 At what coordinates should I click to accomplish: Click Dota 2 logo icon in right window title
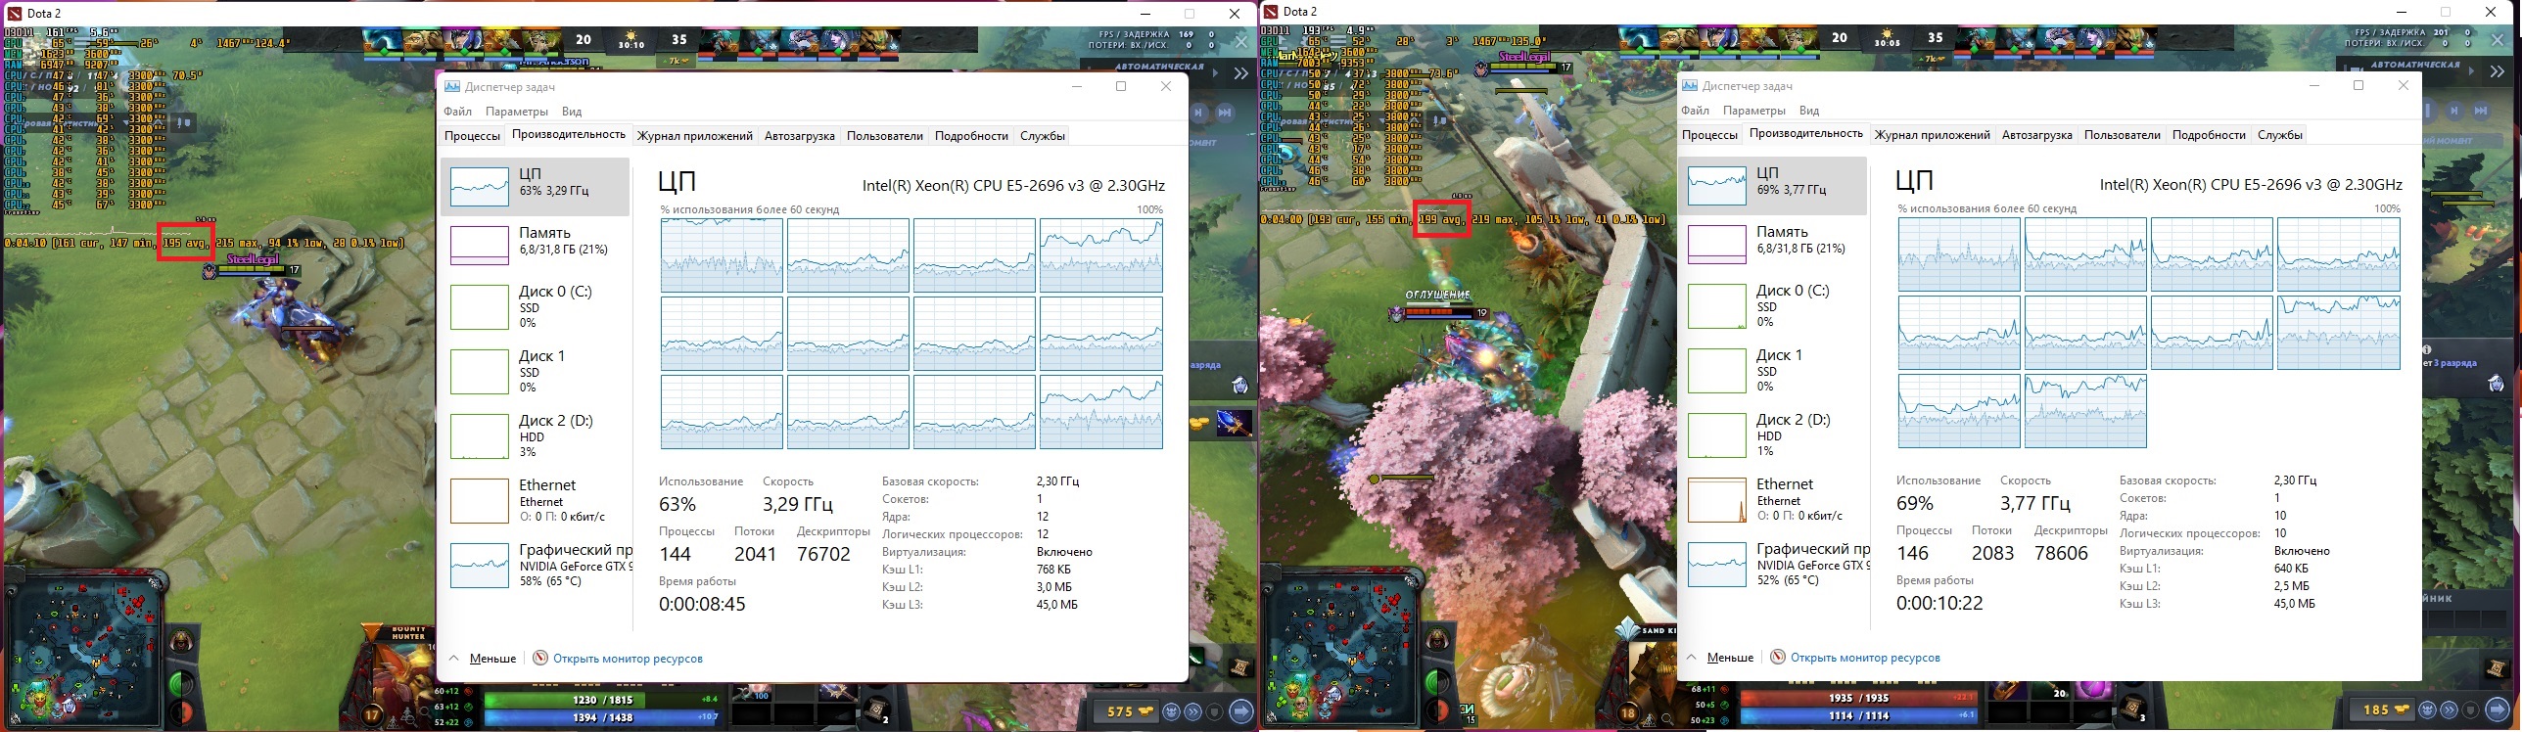coord(1271,12)
